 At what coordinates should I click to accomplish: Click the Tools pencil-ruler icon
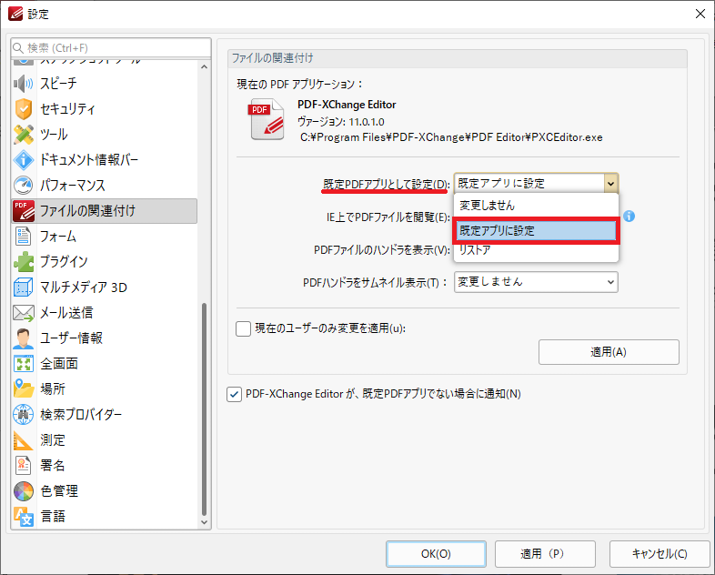(x=24, y=135)
